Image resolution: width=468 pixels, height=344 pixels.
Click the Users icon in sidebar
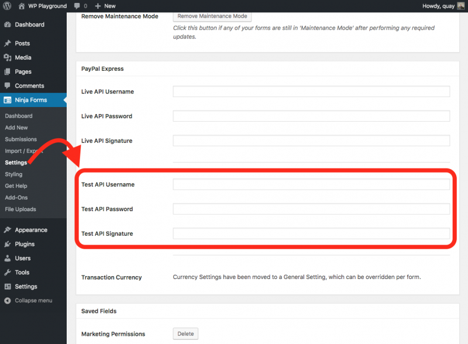pos(8,258)
